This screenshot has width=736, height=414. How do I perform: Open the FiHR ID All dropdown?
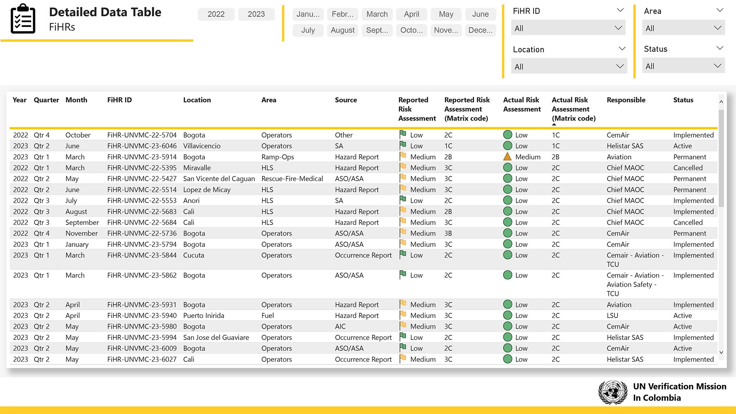click(x=568, y=28)
